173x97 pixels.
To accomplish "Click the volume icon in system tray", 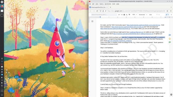I will click(2, 78).
